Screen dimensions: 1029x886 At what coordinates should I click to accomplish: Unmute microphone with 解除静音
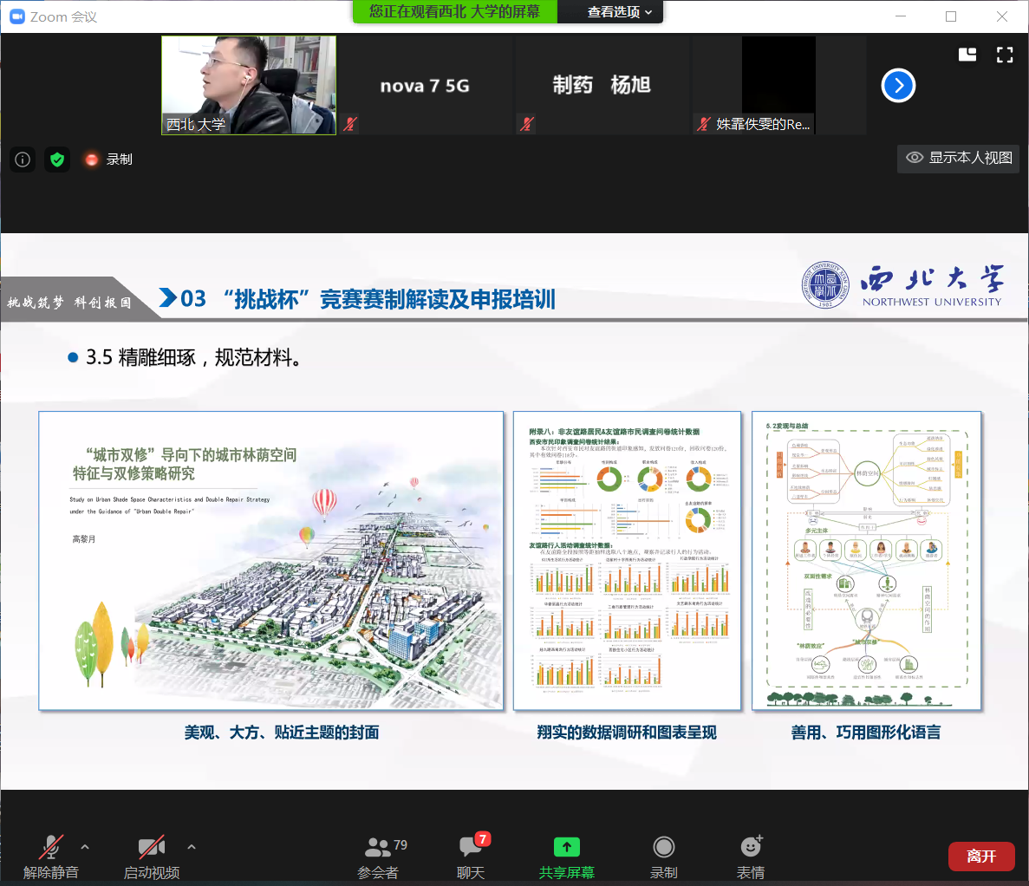coord(51,855)
